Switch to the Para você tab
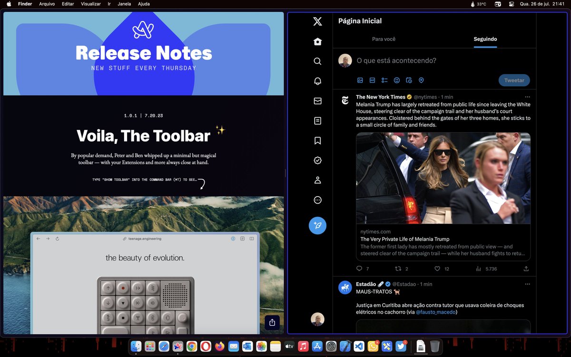The width and height of the screenshot is (571, 357). click(384, 39)
